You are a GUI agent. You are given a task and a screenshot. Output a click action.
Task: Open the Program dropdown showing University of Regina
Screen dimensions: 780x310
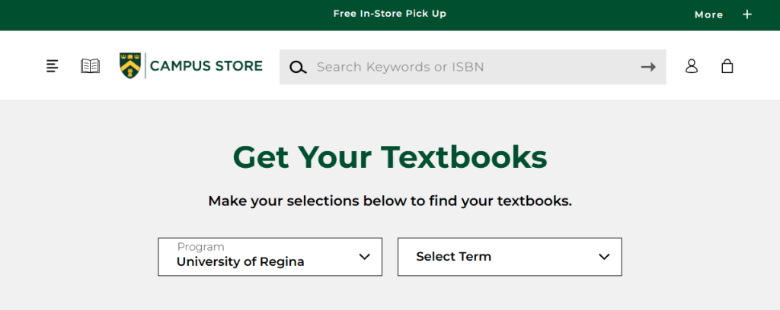pyautogui.click(x=270, y=257)
